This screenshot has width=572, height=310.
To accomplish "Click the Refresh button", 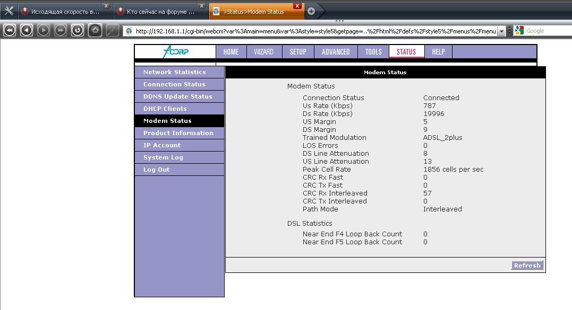I will coord(527,265).
